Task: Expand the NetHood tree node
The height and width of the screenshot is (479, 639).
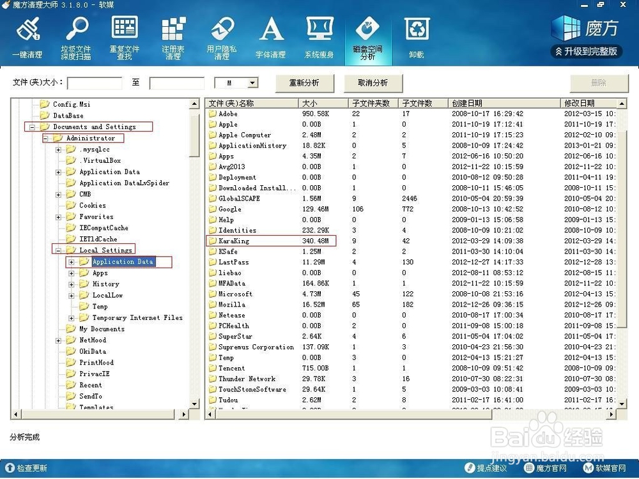Action: click(58, 340)
